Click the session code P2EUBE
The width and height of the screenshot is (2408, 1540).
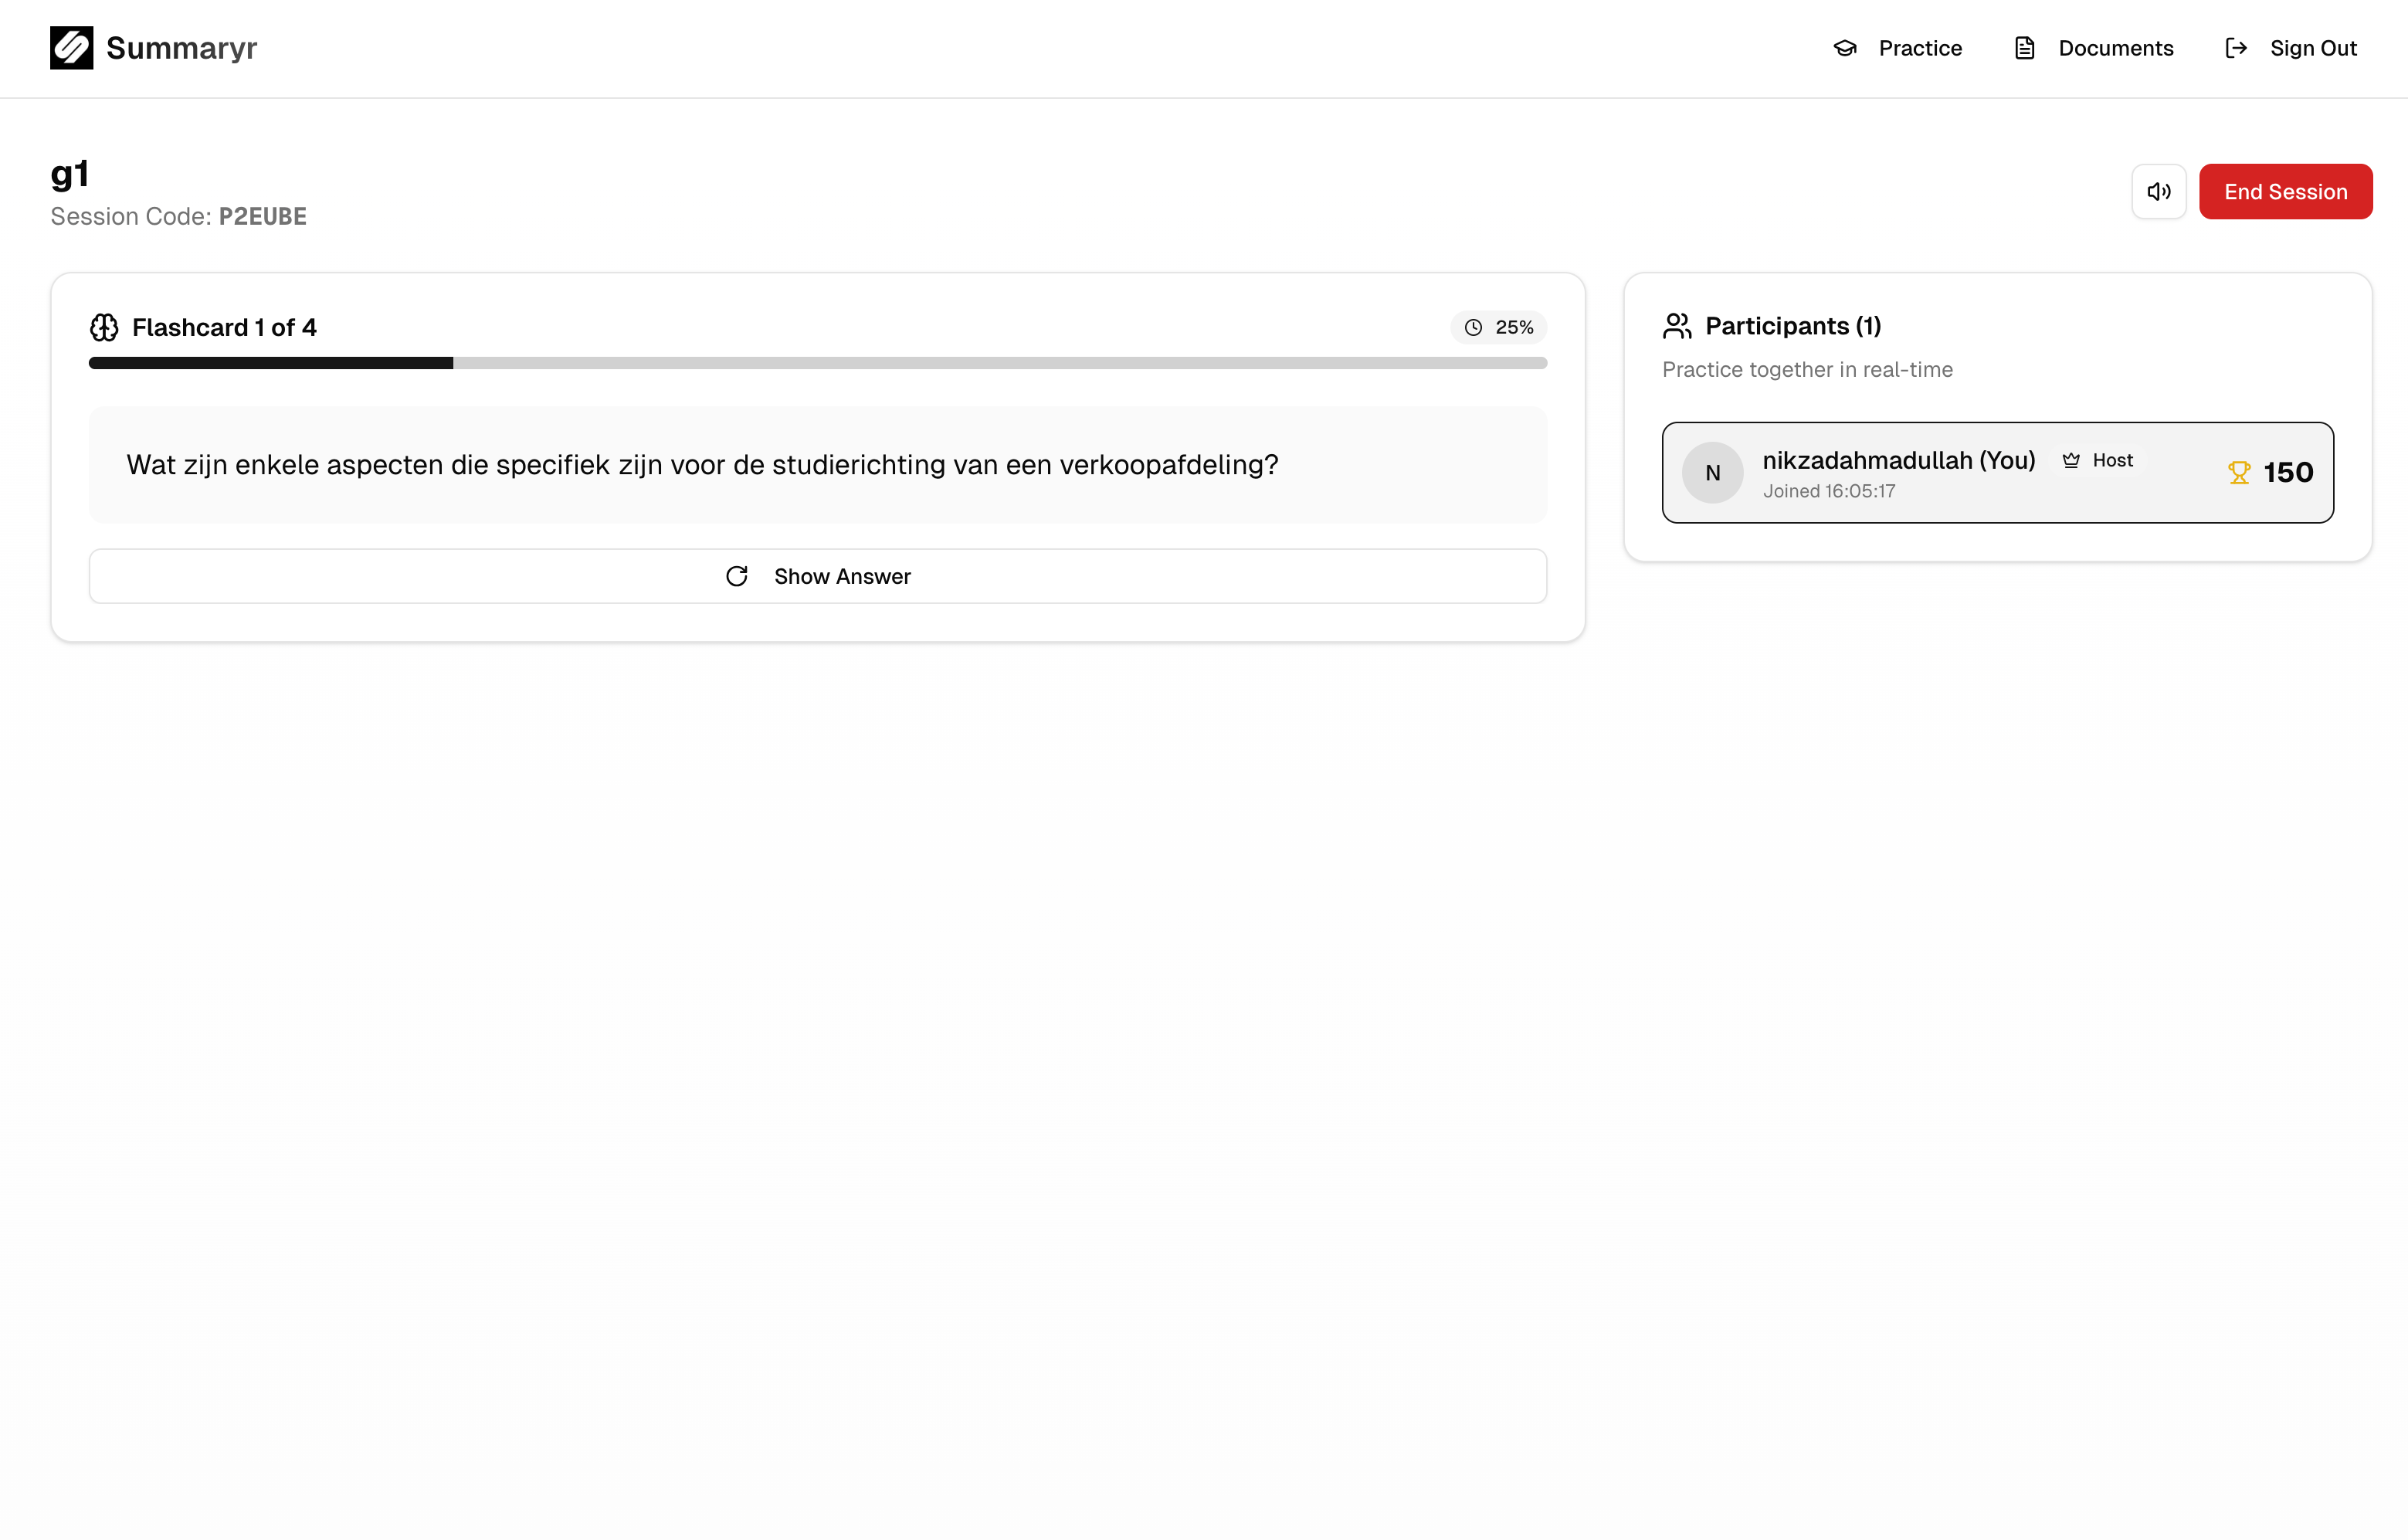pyautogui.click(x=262, y=217)
